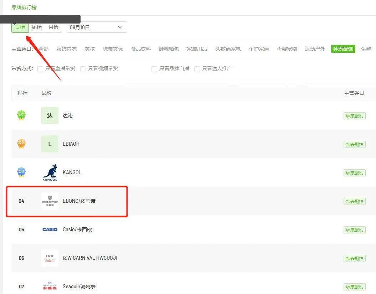Image resolution: width=376 pixels, height=294 pixels.
Task: Filter by 食品饮料 category
Action: (141, 49)
